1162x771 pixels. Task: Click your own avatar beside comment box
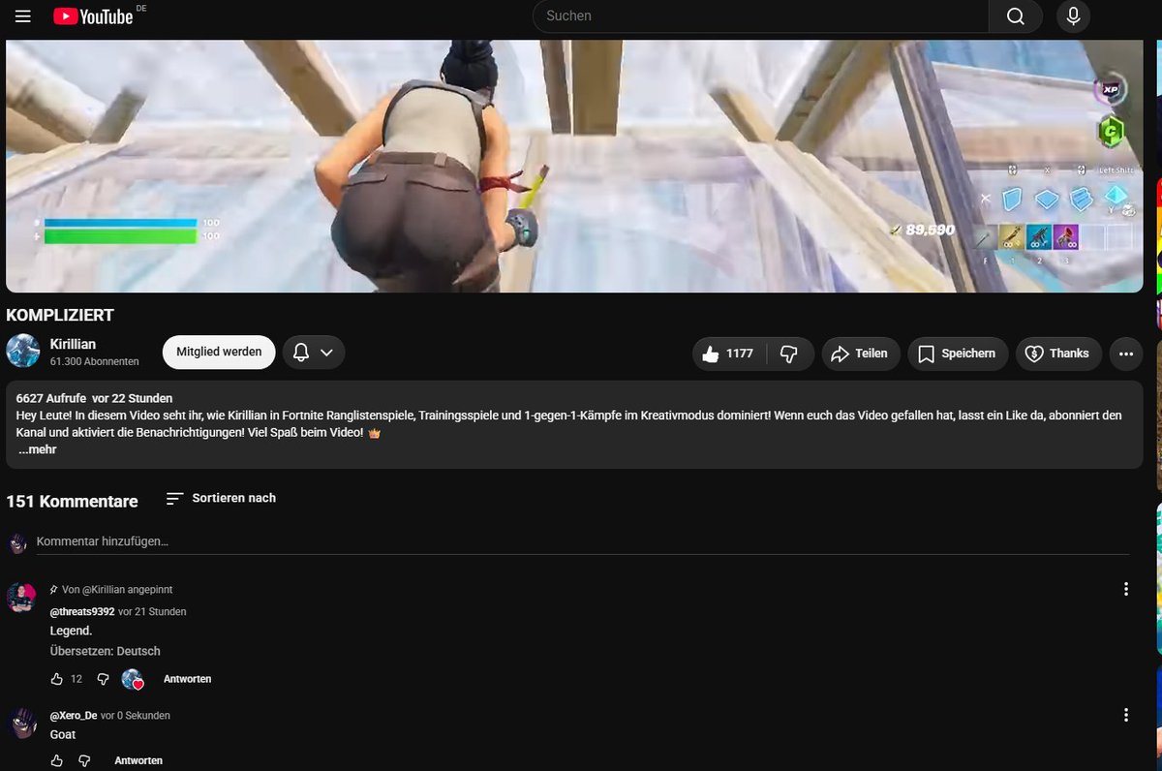(17, 542)
